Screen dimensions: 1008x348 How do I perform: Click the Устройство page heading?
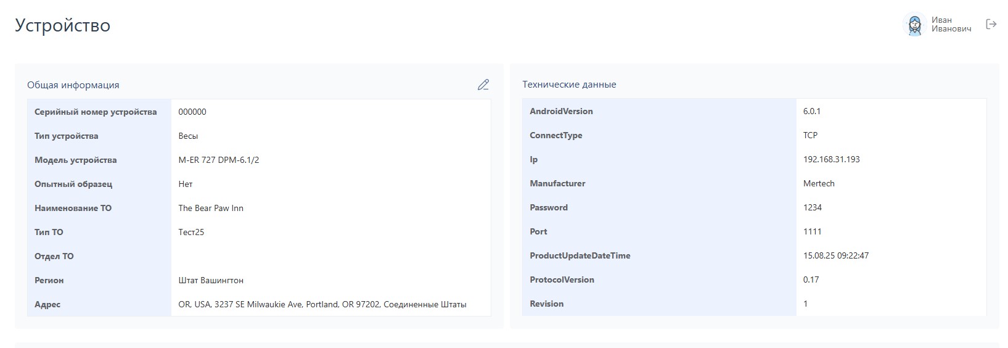tap(63, 25)
